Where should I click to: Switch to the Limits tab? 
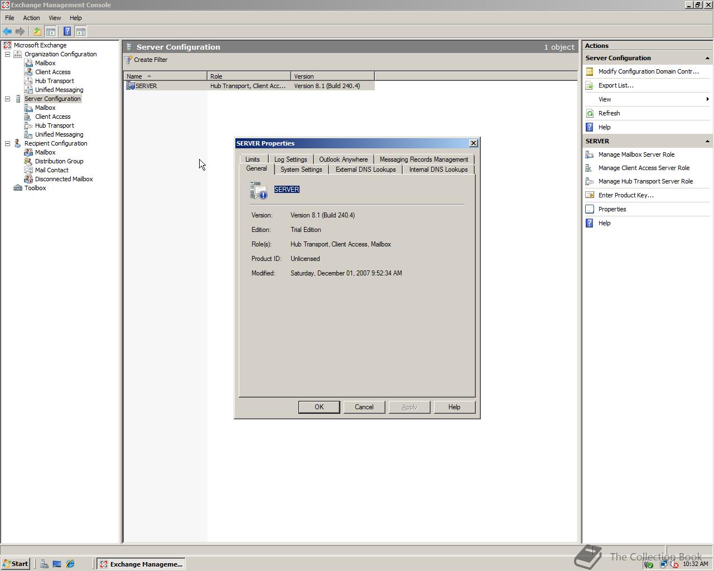[253, 159]
